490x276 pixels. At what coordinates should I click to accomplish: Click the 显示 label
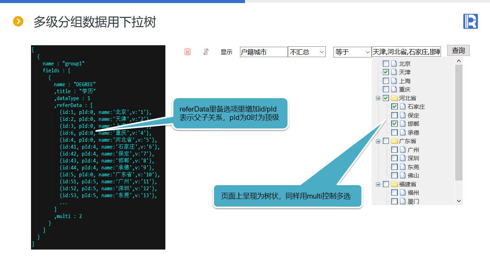(226, 52)
